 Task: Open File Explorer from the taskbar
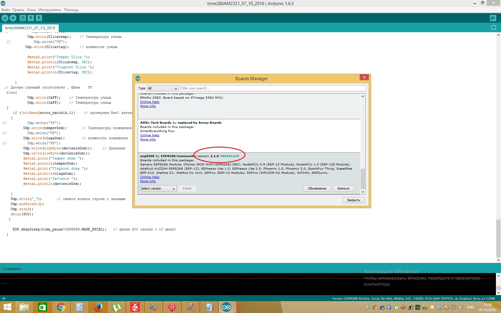(24, 307)
